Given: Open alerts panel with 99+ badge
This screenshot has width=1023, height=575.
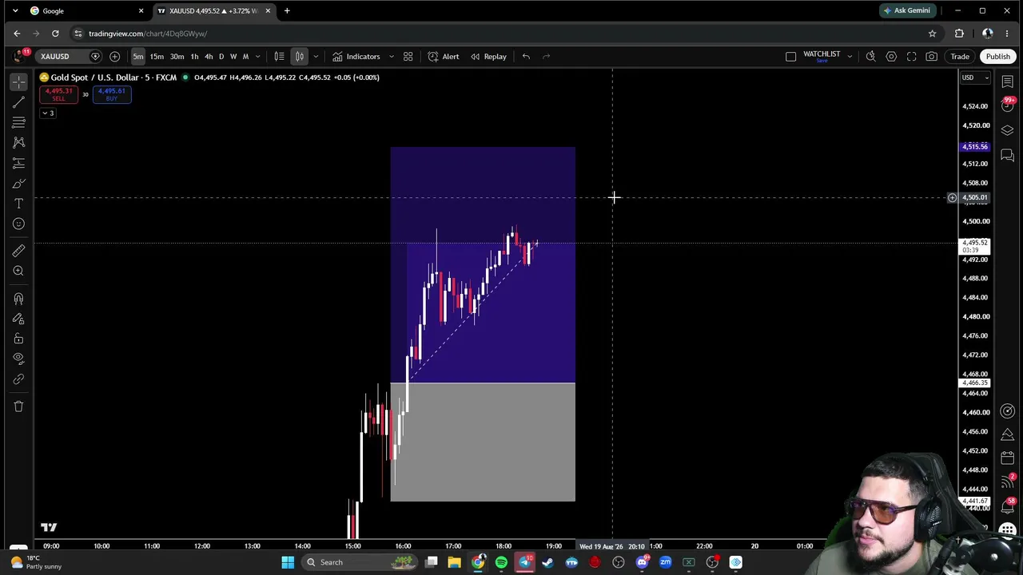Looking at the screenshot, I should click(x=1007, y=105).
